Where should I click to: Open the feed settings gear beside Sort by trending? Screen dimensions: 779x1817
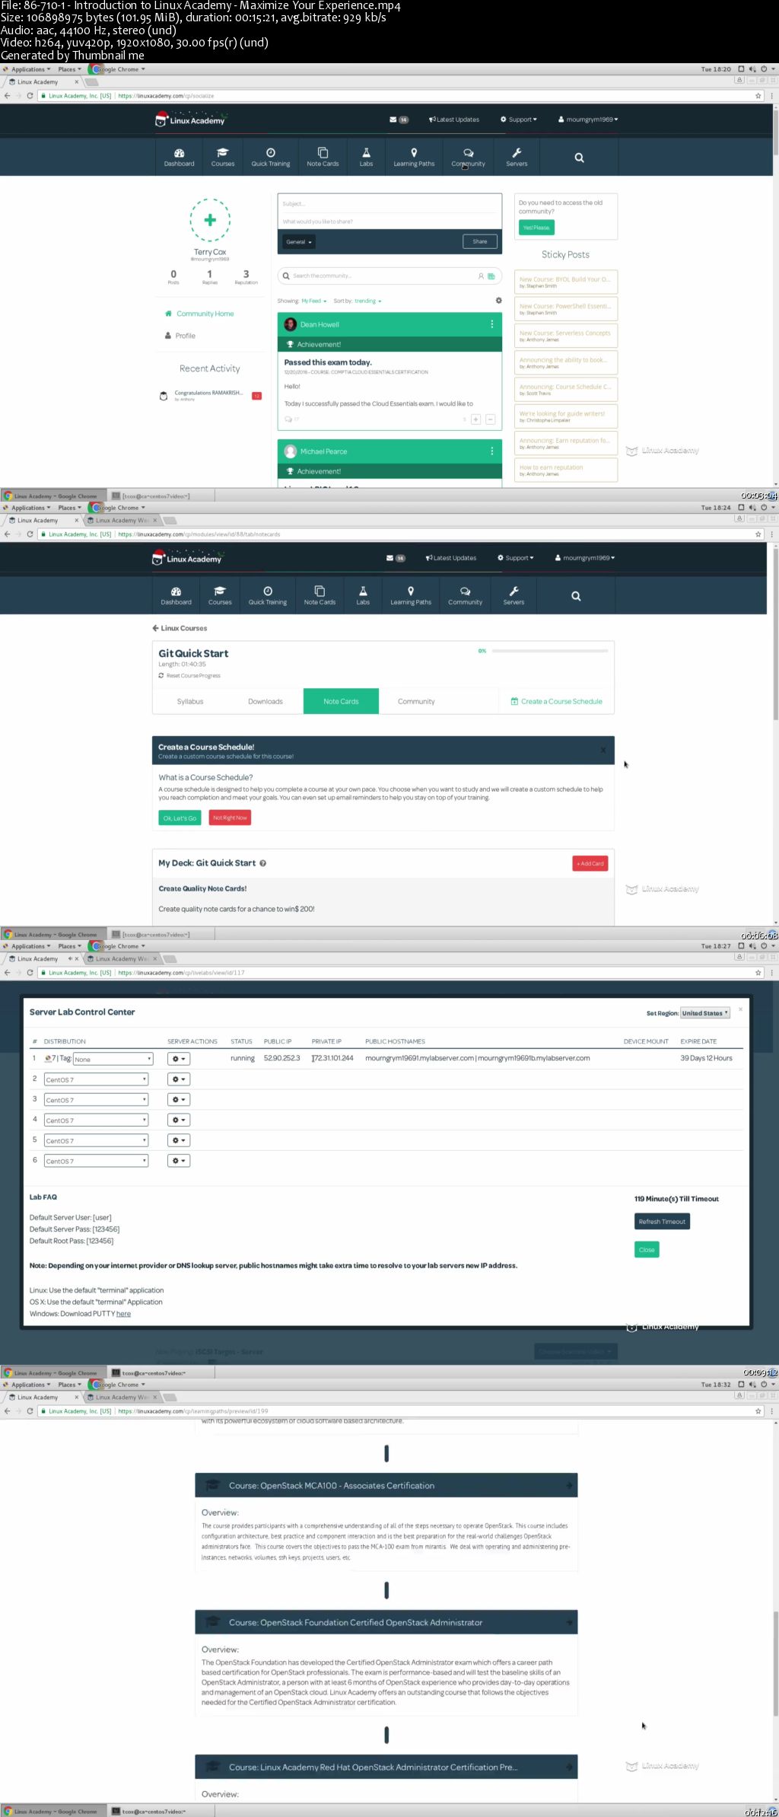pos(498,301)
